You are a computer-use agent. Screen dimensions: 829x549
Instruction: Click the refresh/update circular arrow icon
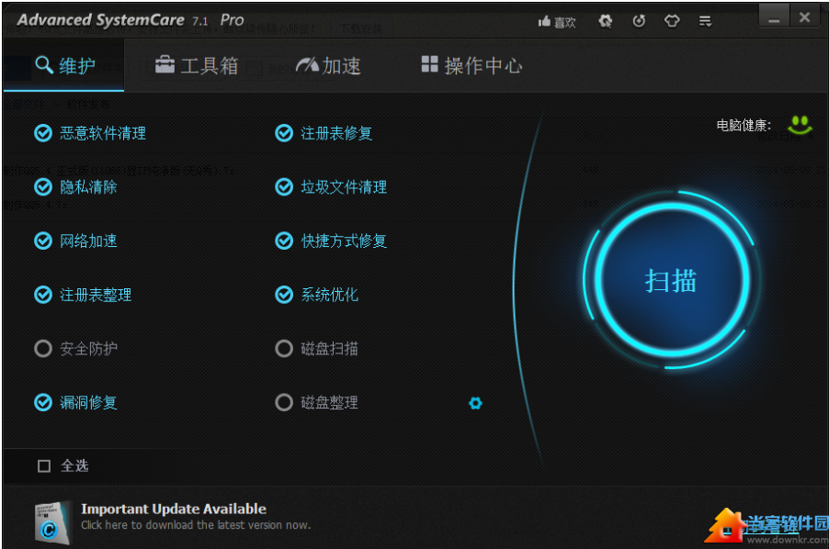pos(639,21)
